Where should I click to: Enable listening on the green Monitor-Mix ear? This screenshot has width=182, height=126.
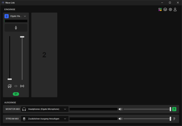click(174, 109)
